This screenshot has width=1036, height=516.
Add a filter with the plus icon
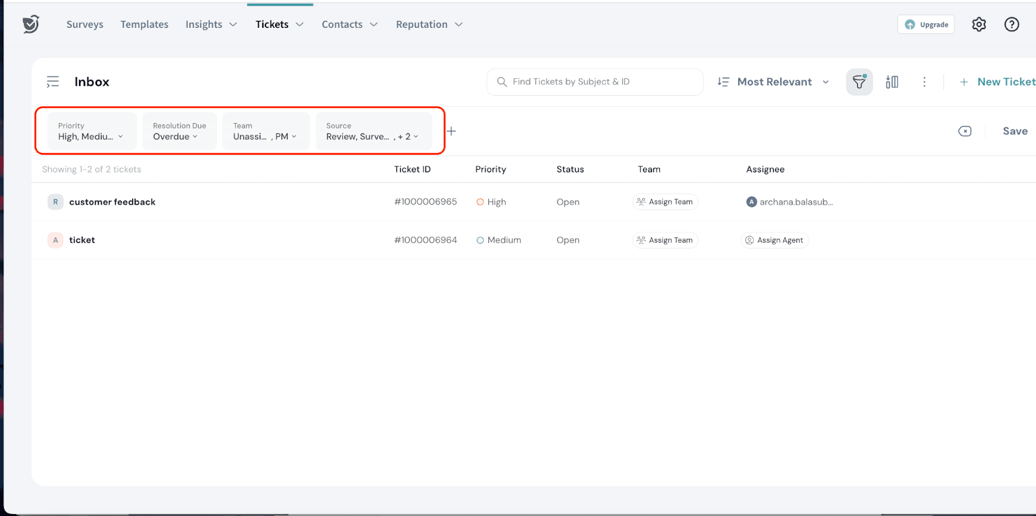point(451,131)
